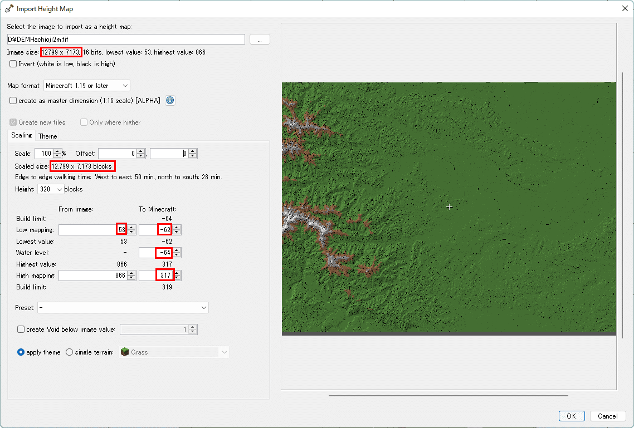Click the OK button

tap(571, 416)
